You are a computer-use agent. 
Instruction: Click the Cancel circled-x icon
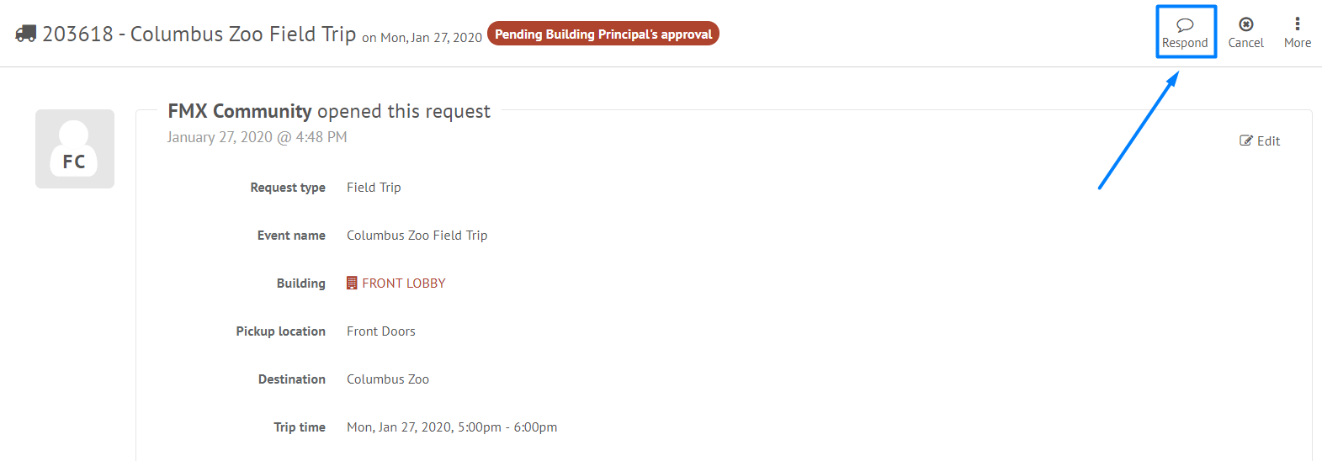[x=1246, y=24]
